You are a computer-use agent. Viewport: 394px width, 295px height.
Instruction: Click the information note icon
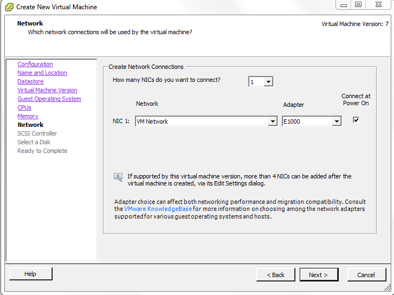point(118,177)
